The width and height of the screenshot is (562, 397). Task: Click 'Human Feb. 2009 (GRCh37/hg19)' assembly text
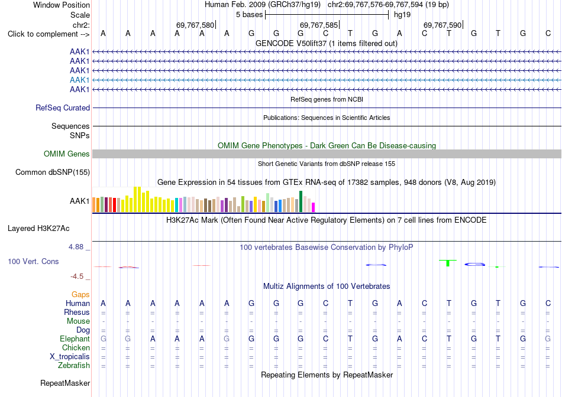click(x=264, y=5)
